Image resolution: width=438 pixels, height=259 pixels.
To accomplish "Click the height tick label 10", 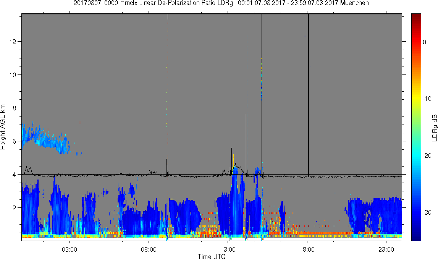I will [13, 75].
